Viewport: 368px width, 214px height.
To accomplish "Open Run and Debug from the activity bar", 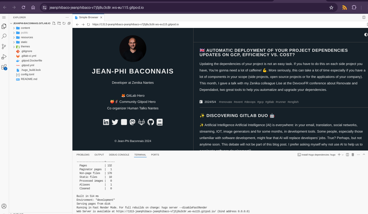I will pos(4,57).
